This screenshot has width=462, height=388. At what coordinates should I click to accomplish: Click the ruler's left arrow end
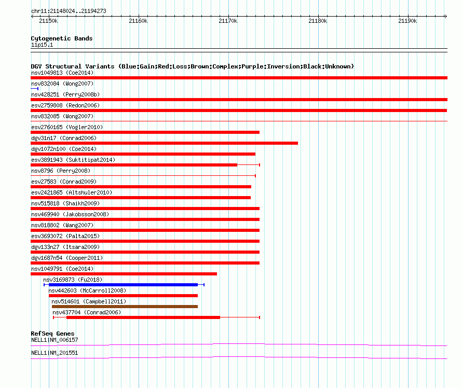click(32, 16)
